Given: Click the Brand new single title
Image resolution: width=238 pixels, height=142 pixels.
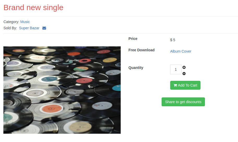Looking at the screenshot, I should click(33, 8).
